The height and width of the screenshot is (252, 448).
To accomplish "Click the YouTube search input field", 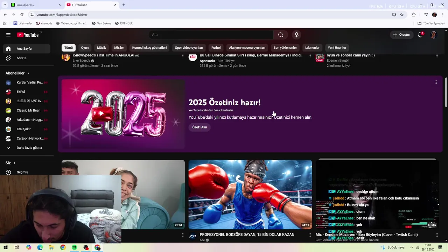I will (211, 35).
